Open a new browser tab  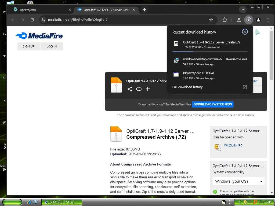pos(144,10)
